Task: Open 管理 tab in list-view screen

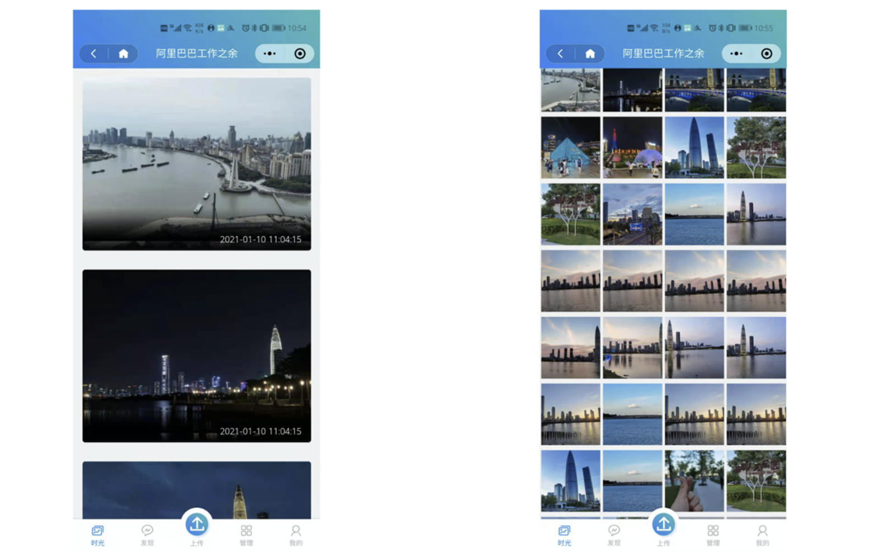Action: coord(247,535)
